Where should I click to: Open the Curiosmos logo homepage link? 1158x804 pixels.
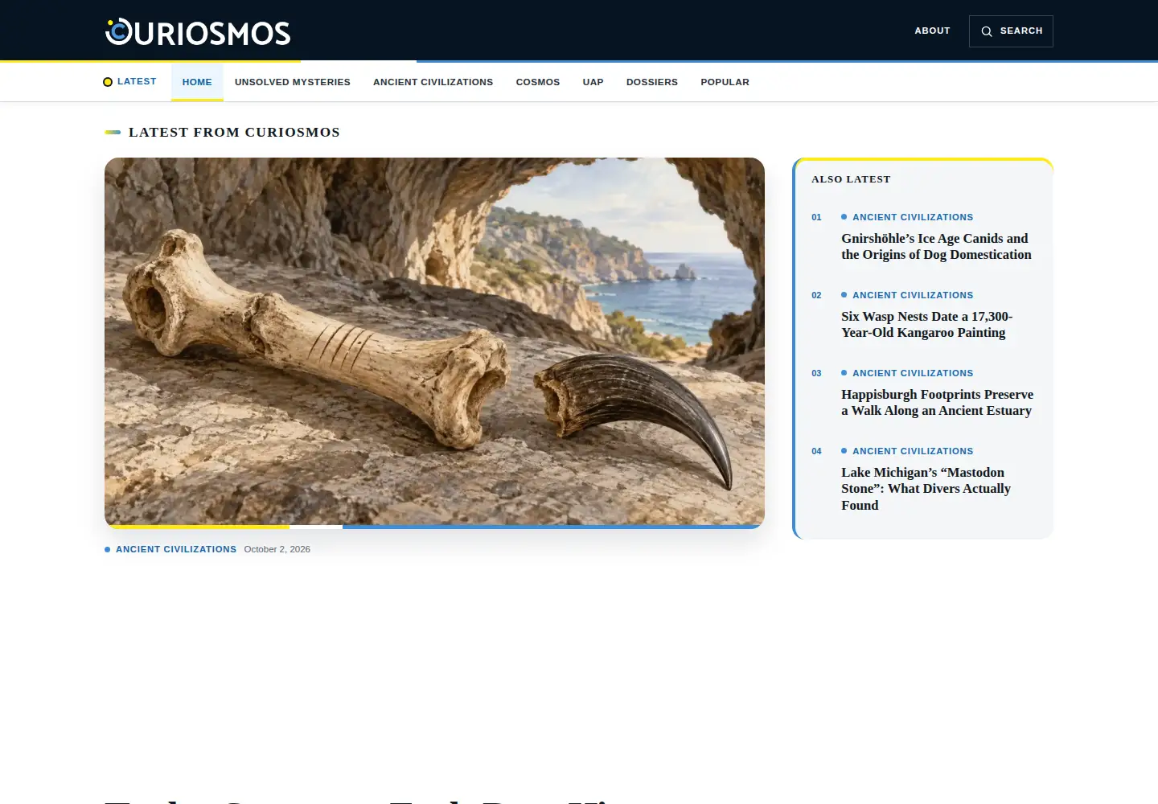pos(198,31)
